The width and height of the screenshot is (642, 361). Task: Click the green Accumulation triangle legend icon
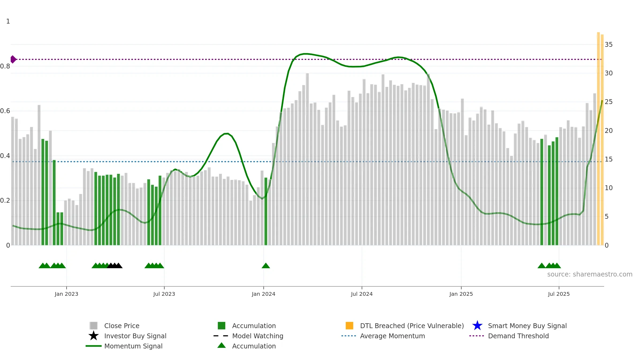(x=221, y=345)
